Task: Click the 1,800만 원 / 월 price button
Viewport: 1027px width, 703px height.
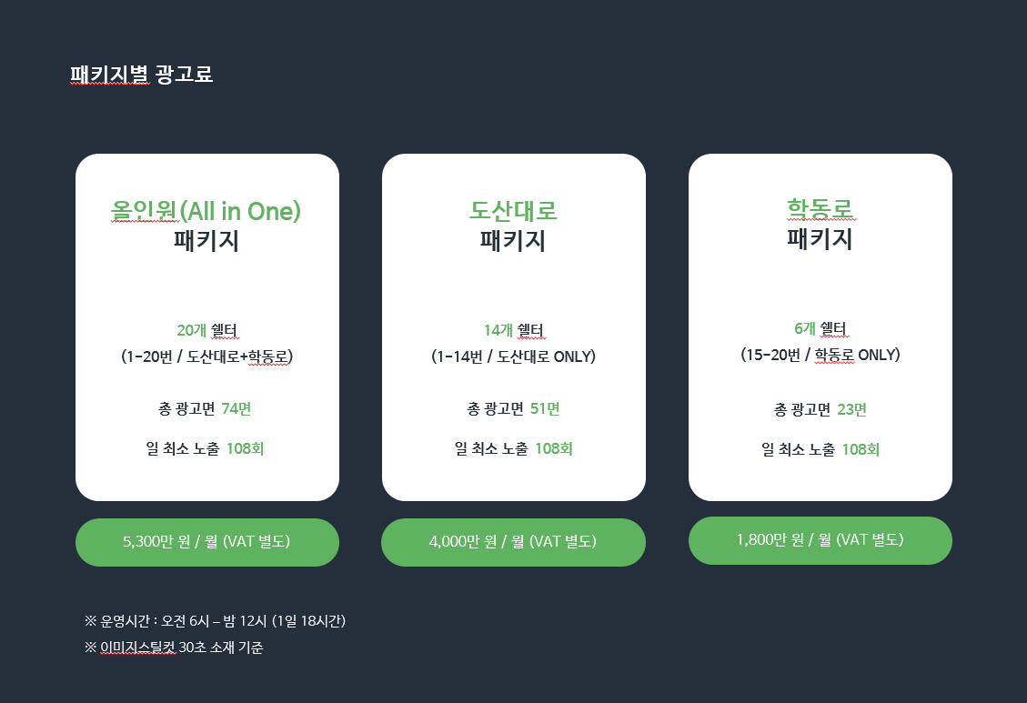Action: [820, 540]
